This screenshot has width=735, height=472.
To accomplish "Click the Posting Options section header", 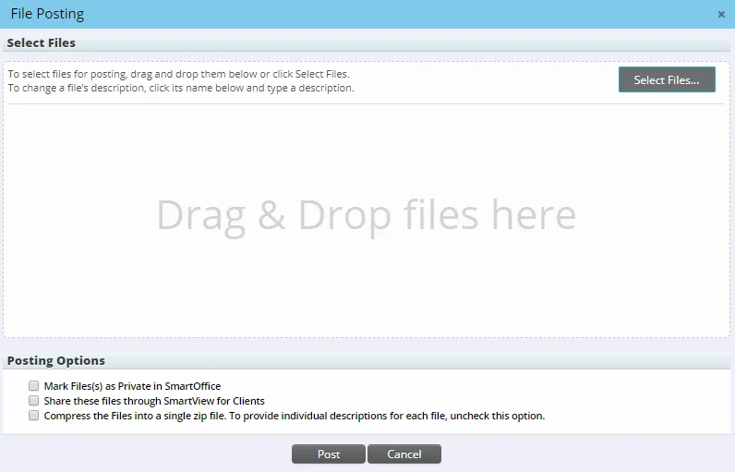I will 56,360.
